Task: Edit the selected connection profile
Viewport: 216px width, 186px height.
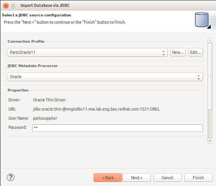Action: point(195,52)
